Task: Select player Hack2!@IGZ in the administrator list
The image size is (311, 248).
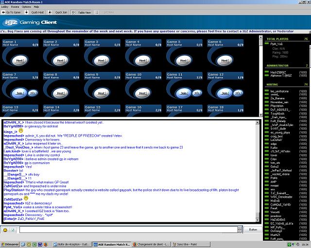Action: click(278, 72)
